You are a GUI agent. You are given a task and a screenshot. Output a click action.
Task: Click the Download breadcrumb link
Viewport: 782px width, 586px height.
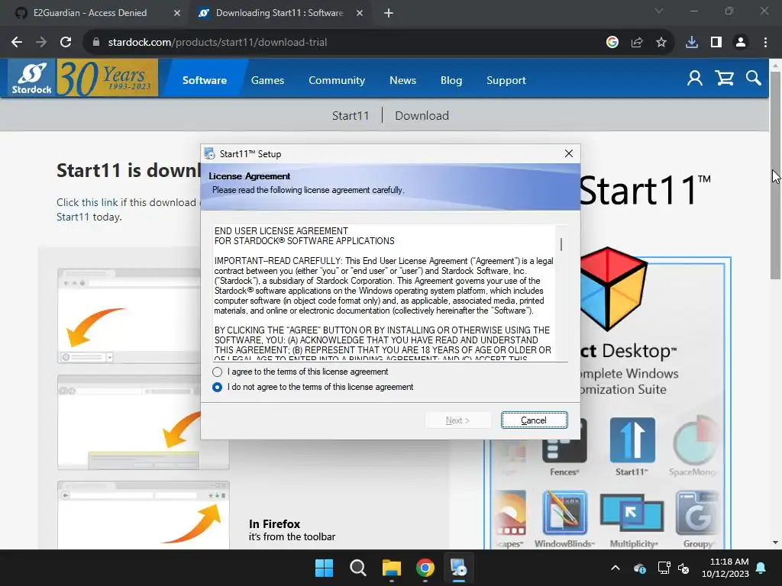point(422,116)
